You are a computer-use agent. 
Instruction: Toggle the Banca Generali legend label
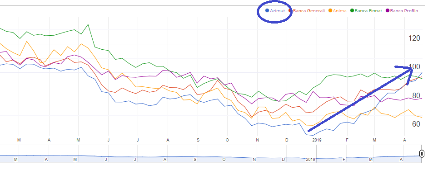(x=309, y=11)
